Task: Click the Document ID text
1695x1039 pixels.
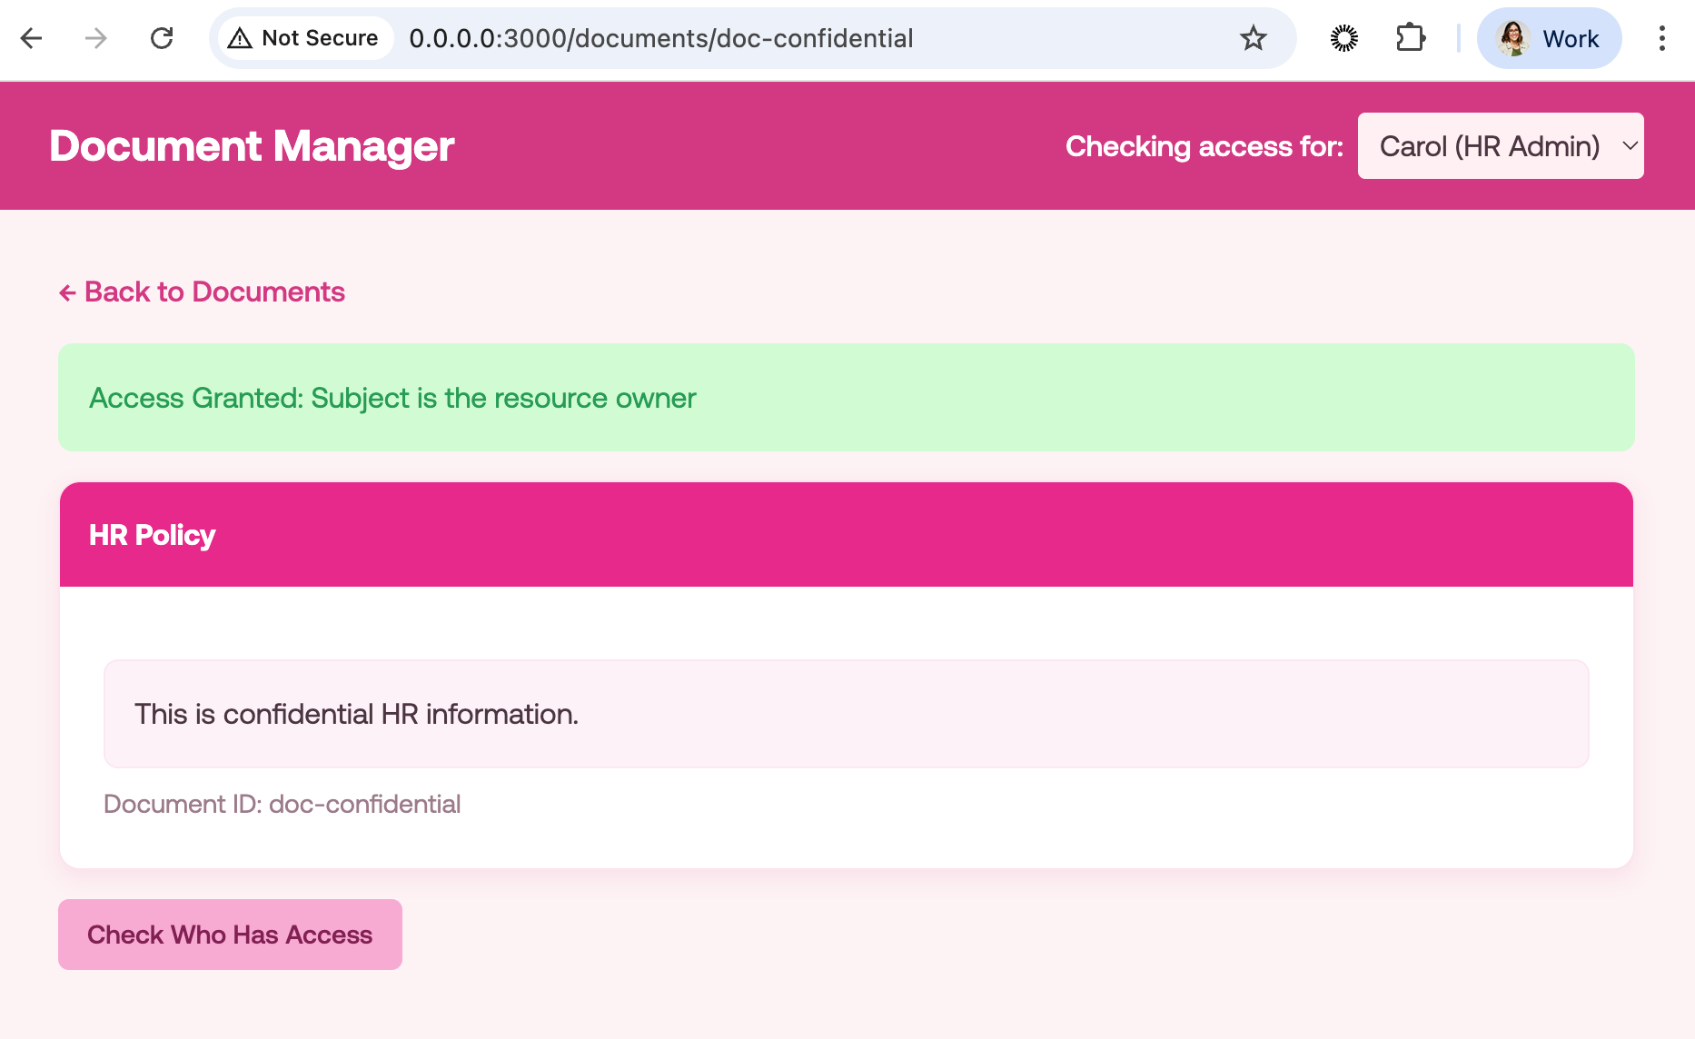Action: [x=282, y=804]
